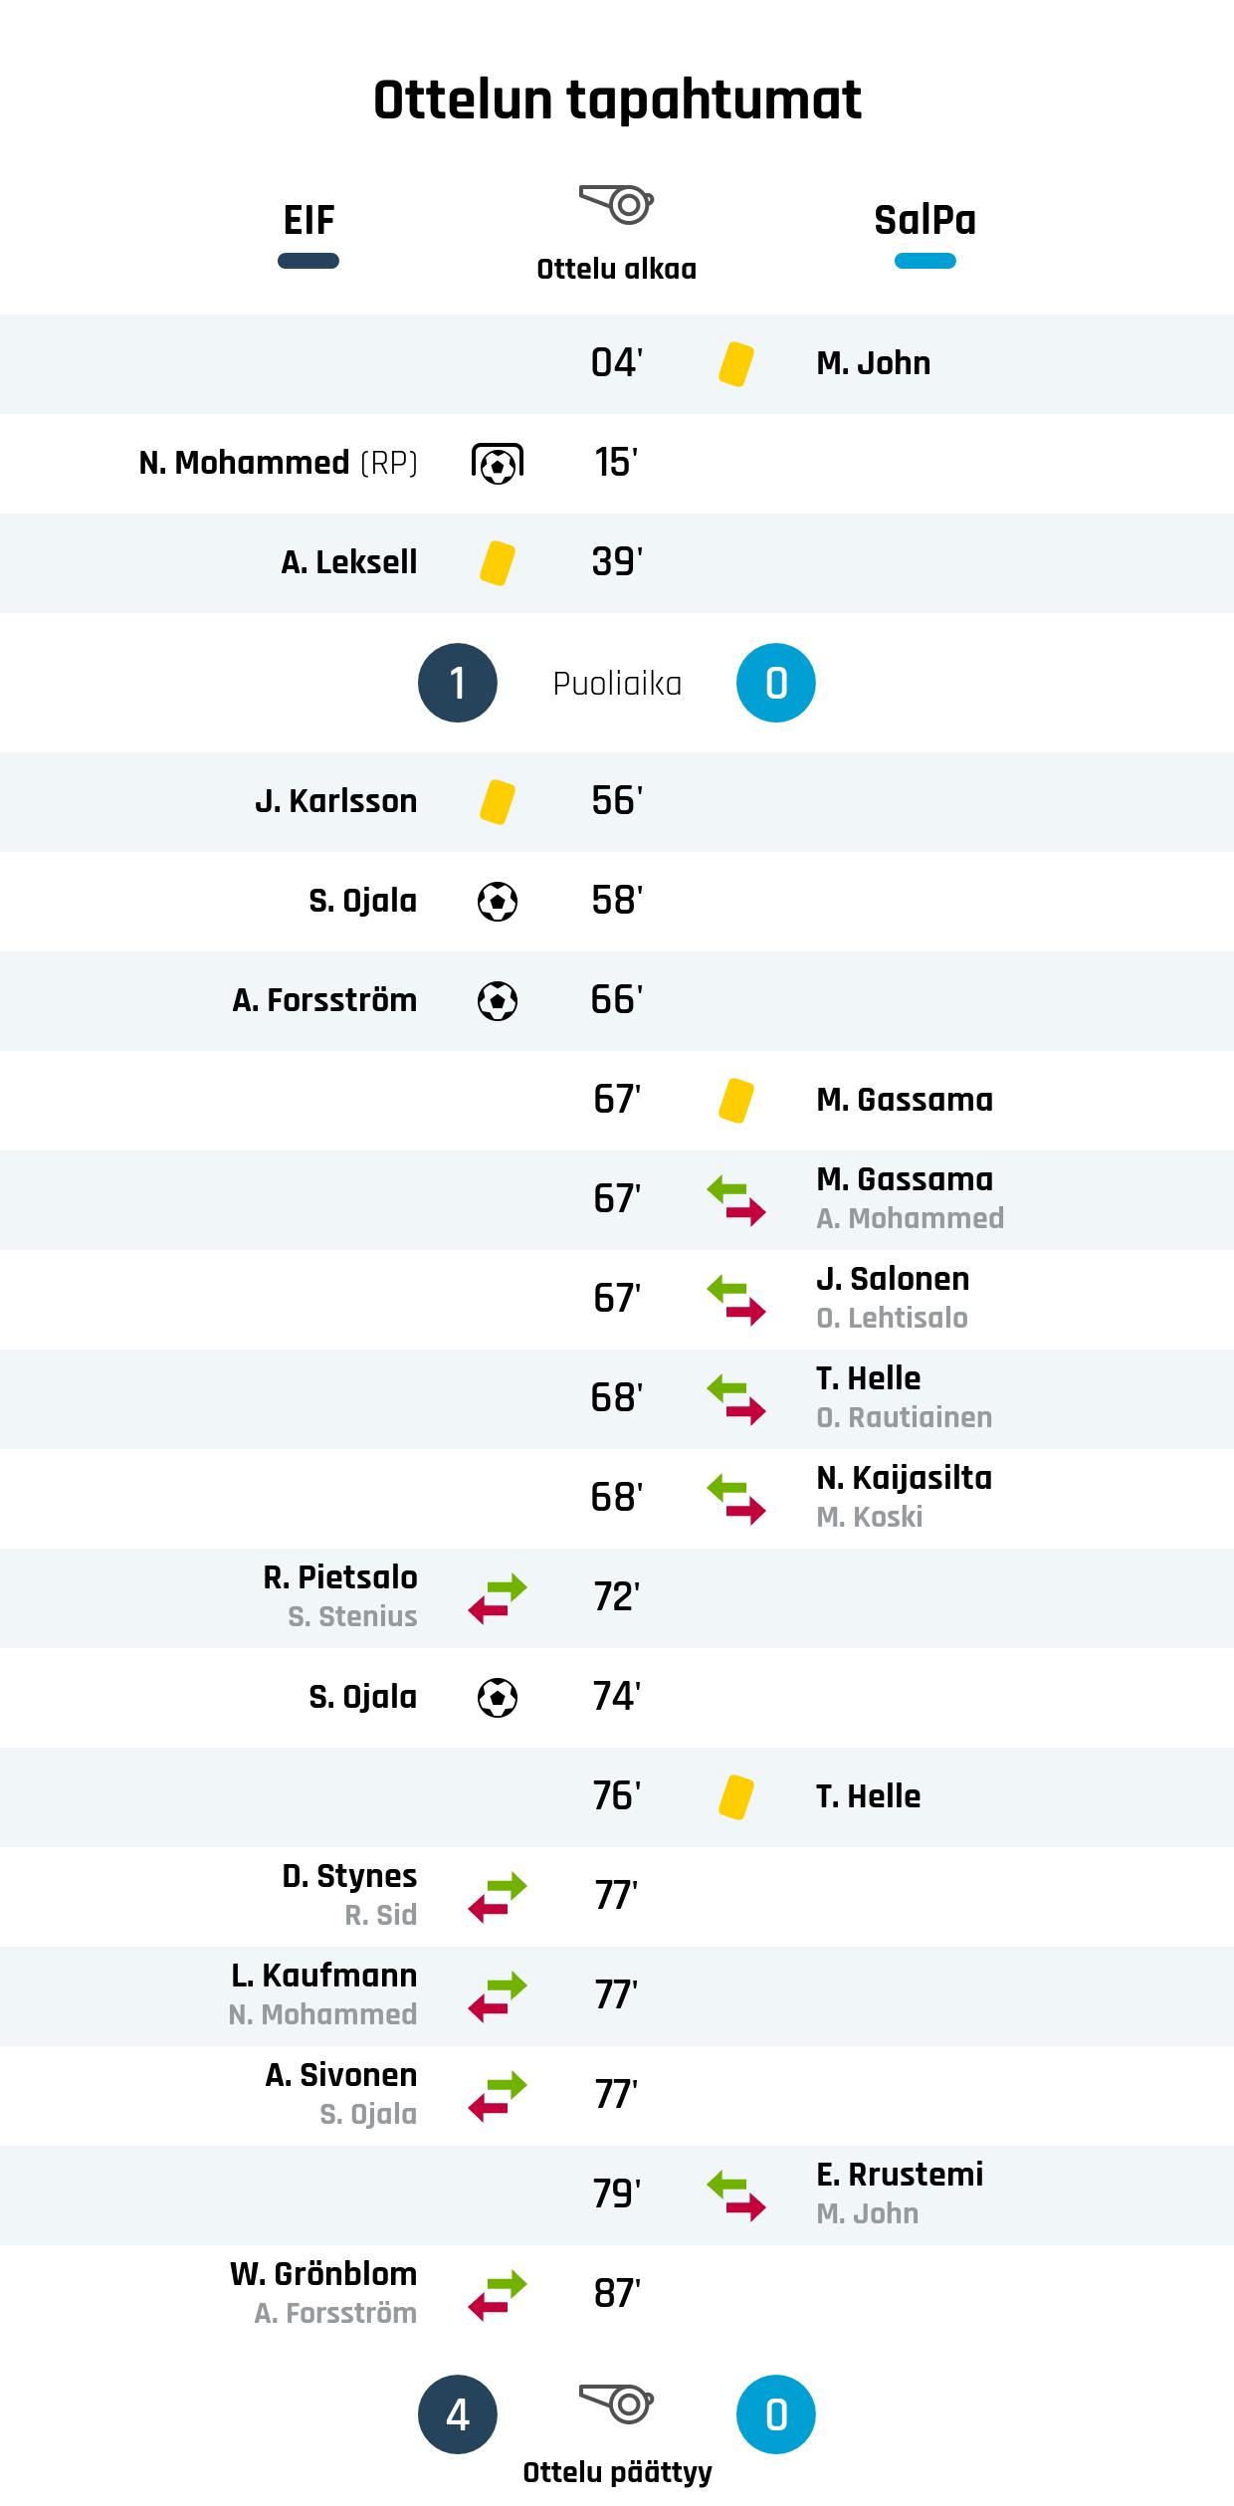Viewport: 1234px width, 2506px height.
Task: Click S. Ojala's name at 74'
Action: tap(362, 1698)
